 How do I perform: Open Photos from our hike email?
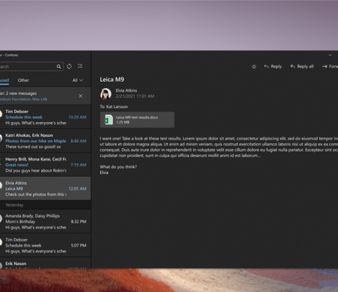46,141
